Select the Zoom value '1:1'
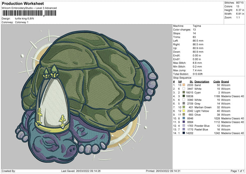246x174 pixels. point(238,18)
